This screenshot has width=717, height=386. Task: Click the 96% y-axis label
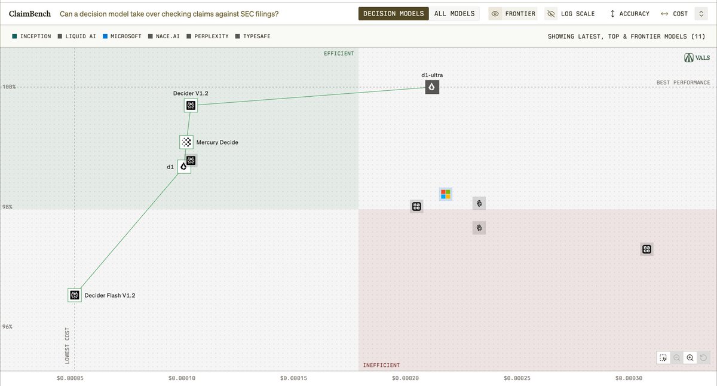coord(8,327)
